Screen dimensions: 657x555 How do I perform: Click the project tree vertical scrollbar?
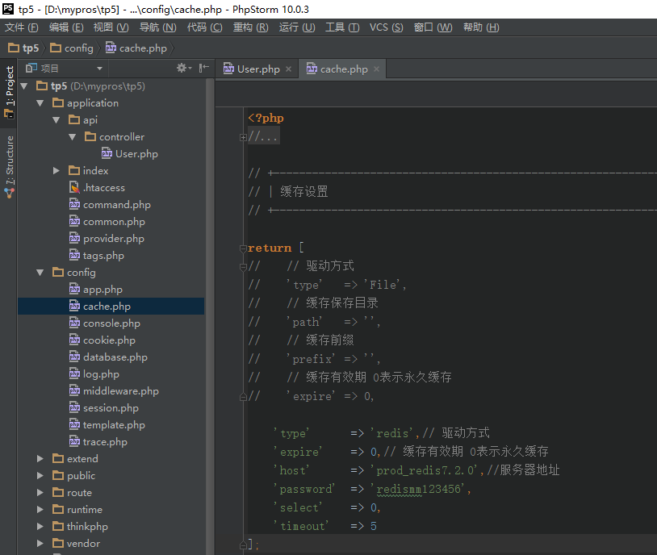coord(210,316)
